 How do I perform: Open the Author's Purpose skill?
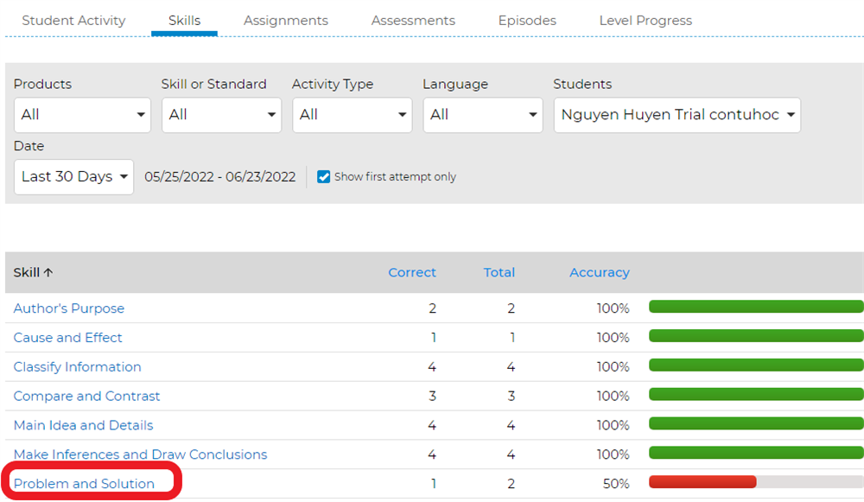pyautogui.click(x=69, y=308)
